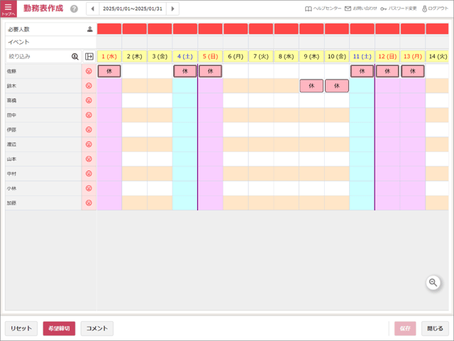Click the sad face icon for 伊藤
This screenshot has height=341, width=454.
coord(89,129)
